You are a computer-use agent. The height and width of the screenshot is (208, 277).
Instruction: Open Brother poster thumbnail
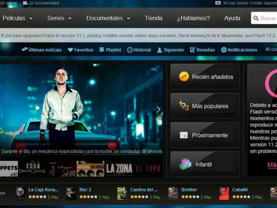click(x=173, y=193)
